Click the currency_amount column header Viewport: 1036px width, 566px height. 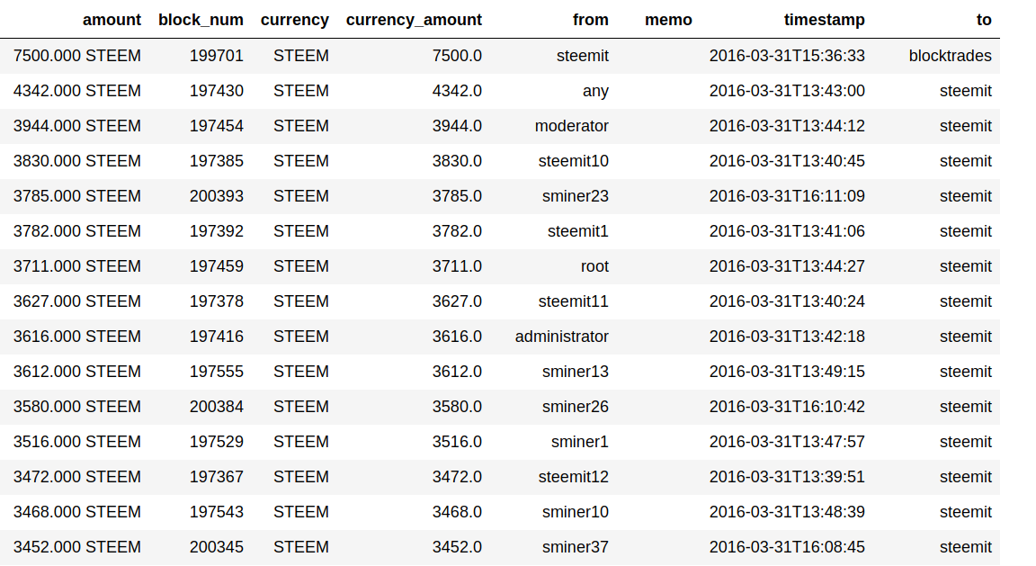point(414,20)
